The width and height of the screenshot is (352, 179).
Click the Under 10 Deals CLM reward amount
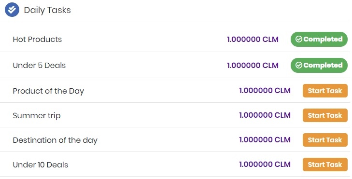click(x=265, y=165)
